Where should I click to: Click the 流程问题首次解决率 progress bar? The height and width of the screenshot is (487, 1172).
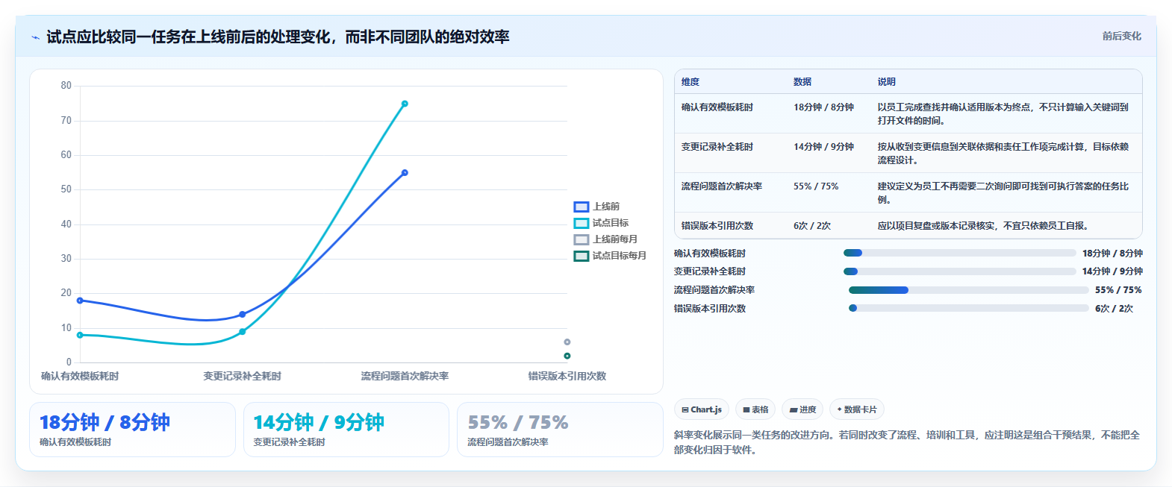[968, 290]
